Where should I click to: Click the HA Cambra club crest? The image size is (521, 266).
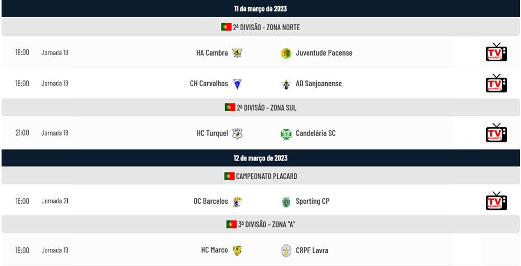click(x=237, y=53)
